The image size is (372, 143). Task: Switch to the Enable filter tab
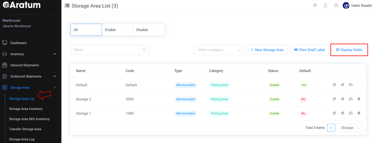[117, 30]
